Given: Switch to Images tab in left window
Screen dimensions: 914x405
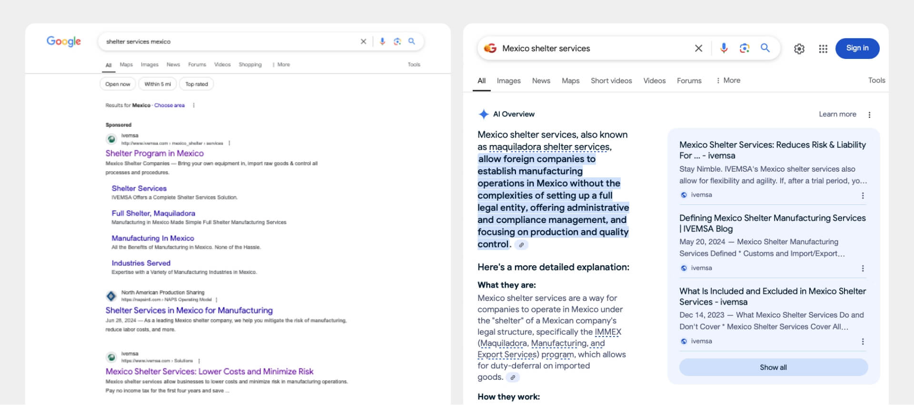Looking at the screenshot, I should pyautogui.click(x=149, y=64).
